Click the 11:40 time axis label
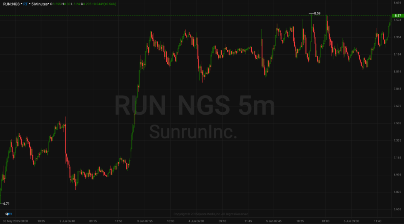The width and height of the screenshot is (404, 224). 378,221
